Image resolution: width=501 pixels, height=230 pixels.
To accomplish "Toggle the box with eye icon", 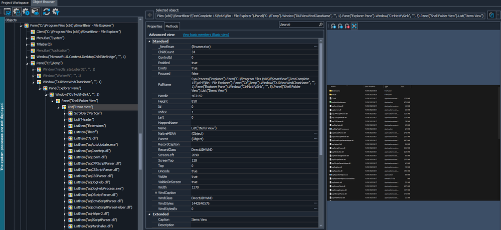I will [35, 11].
